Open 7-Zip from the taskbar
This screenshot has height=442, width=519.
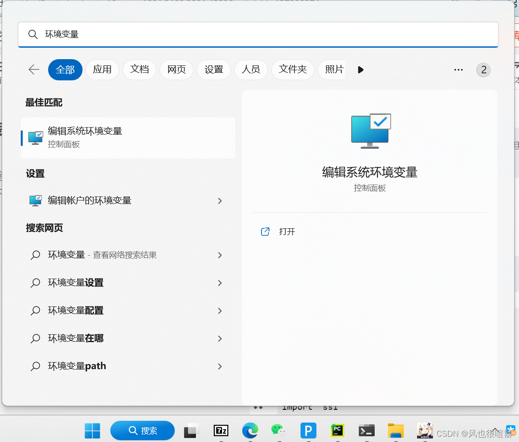pos(221,431)
